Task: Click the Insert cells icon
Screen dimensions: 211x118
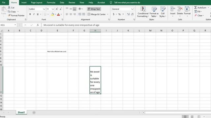Action: (173, 9)
